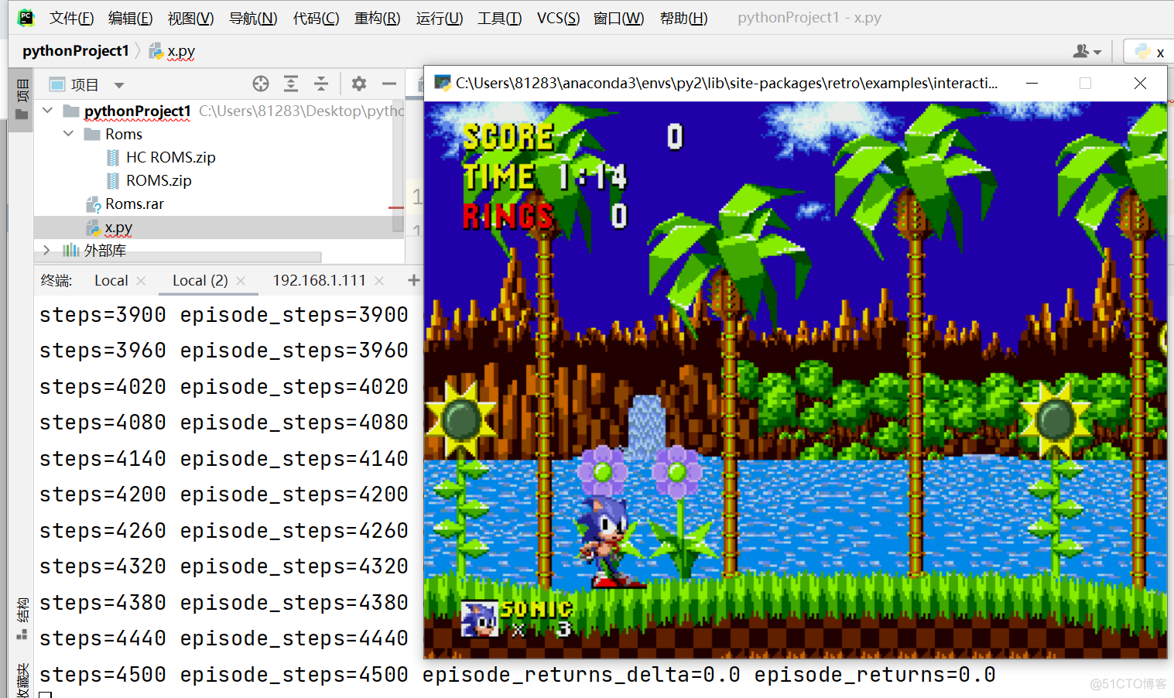Open the 代码(C) menu

click(x=316, y=18)
